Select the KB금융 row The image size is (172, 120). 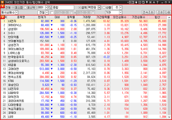point(84,65)
